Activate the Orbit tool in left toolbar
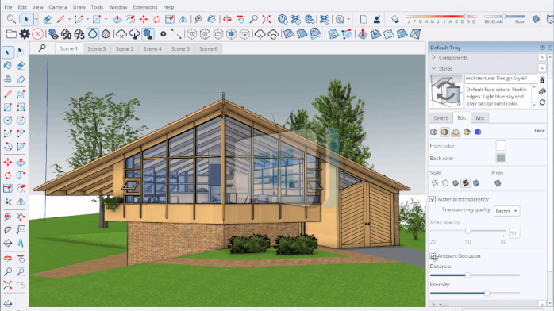Screen dimensions: 554x311 point(7,259)
